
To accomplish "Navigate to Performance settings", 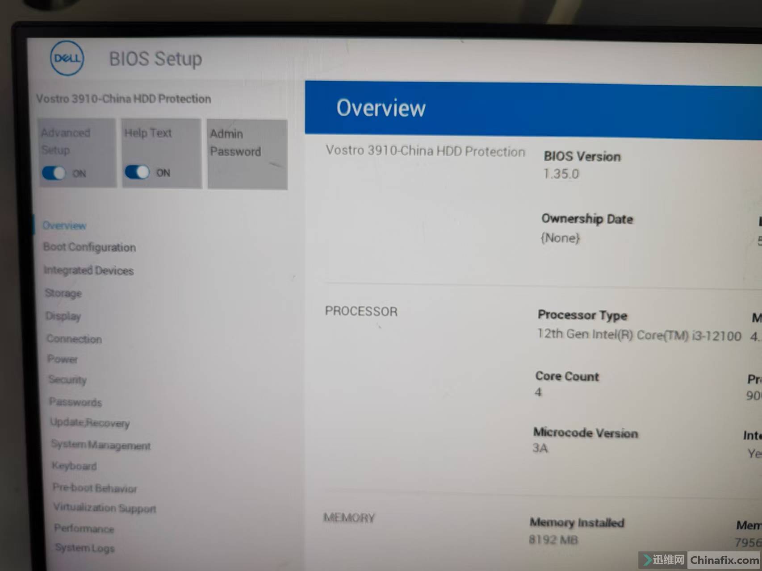I will [x=84, y=529].
